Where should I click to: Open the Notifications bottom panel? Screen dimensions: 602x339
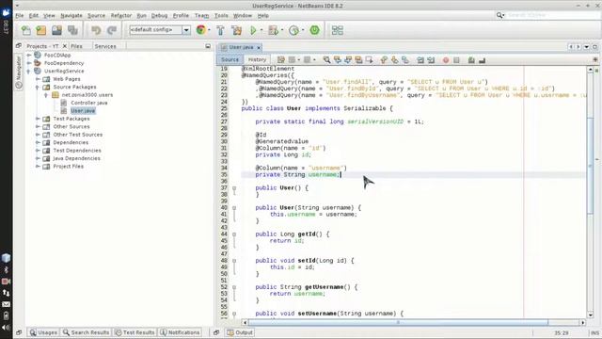[x=180, y=332]
